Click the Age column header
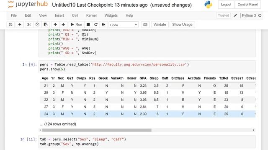 [45, 78]
